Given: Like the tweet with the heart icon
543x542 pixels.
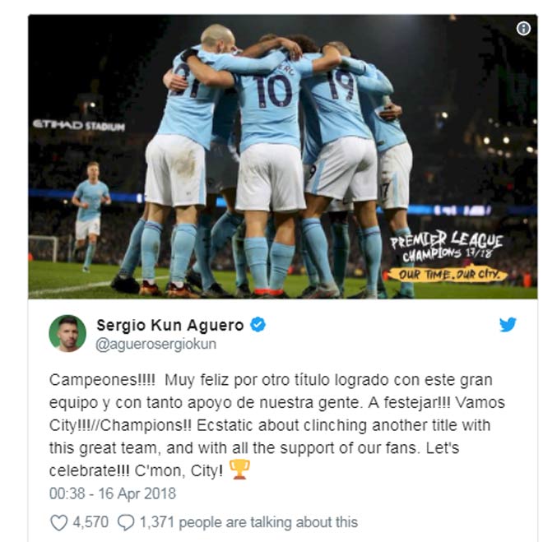Looking at the screenshot, I should coord(59,522).
